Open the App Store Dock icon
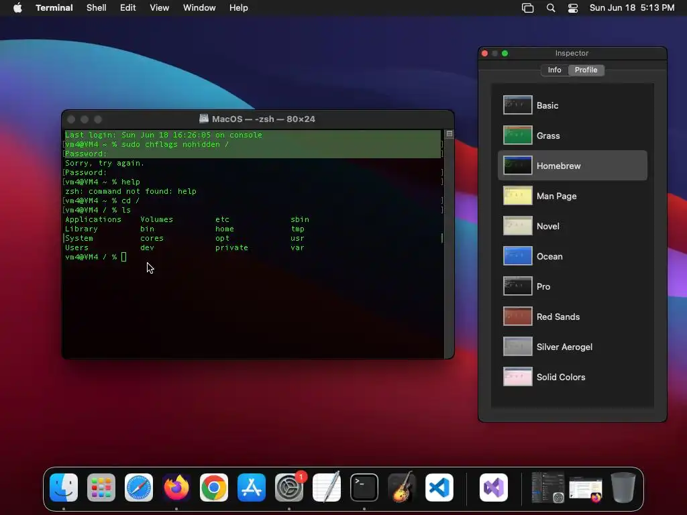The height and width of the screenshot is (515, 687). pyautogui.click(x=252, y=488)
